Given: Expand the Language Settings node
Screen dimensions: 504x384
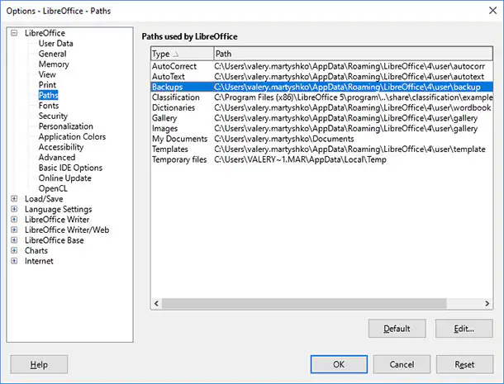Looking at the screenshot, I should pyautogui.click(x=14, y=209).
